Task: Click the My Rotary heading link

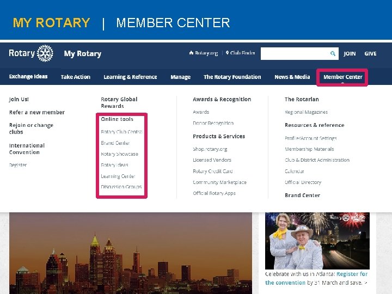Action: tap(83, 53)
